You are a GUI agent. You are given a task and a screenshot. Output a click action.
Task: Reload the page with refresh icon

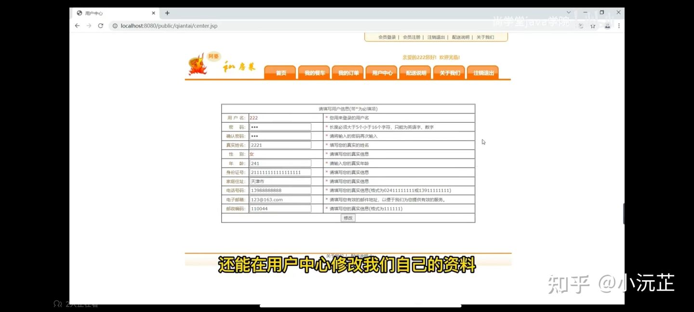click(x=101, y=26)
